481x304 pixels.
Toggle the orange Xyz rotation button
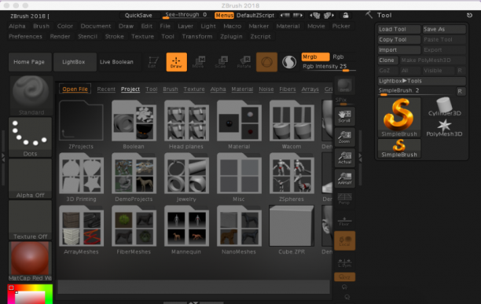click(x=344, y=277)
